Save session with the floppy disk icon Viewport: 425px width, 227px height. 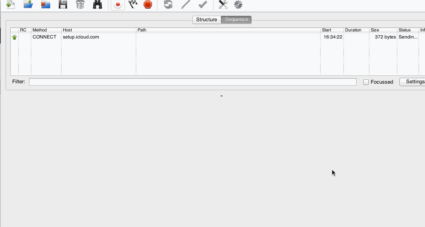click(x=63, y=4)
